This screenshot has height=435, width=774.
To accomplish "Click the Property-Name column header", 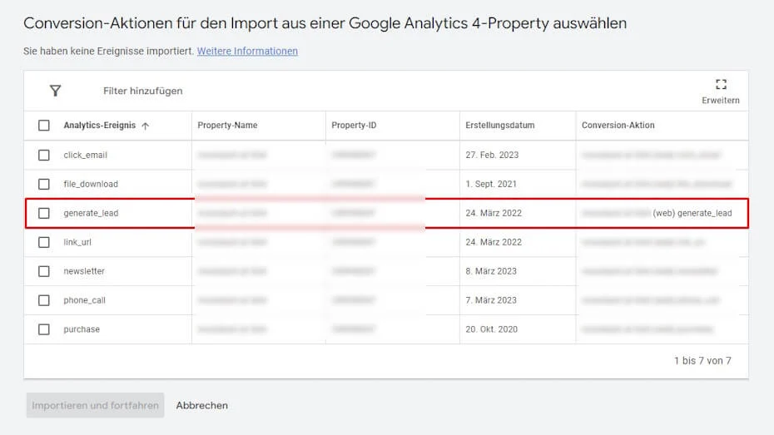I will click(227, 126).
